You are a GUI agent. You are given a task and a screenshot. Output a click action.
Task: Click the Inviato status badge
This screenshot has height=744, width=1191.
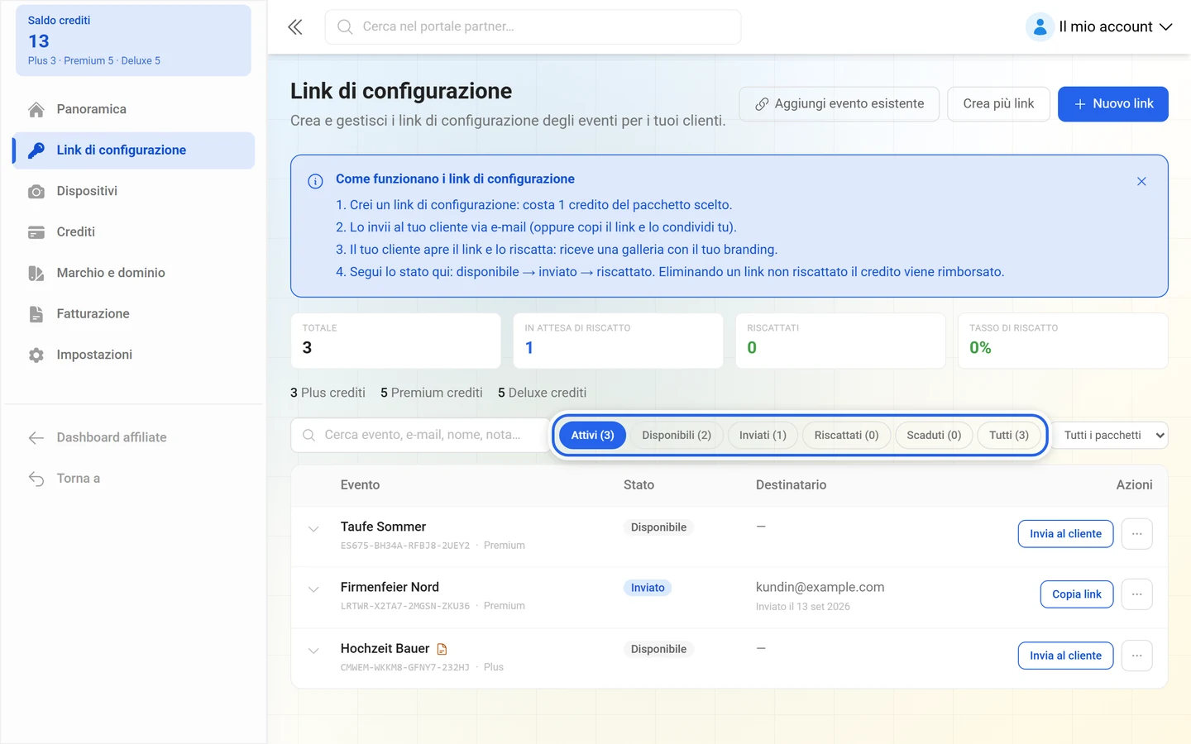(648, 588)
